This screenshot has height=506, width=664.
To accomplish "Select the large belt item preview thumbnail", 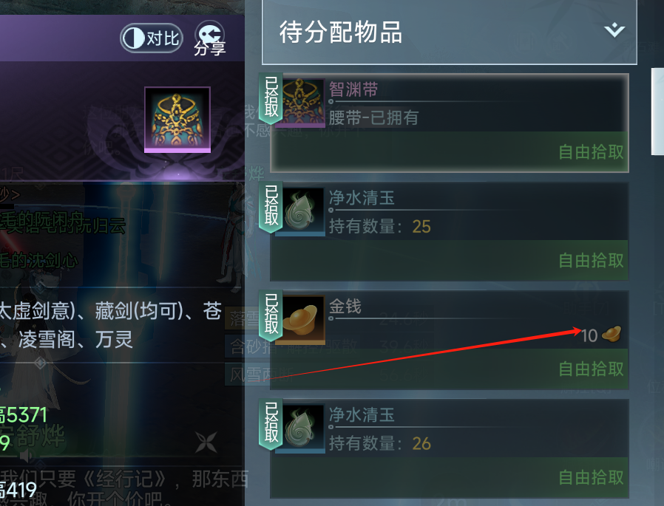I will (x=177, y=120).
